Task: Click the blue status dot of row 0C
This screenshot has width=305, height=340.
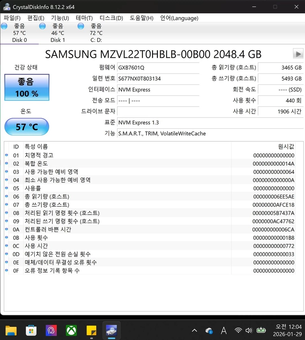Action: click(x=7, y=246)
